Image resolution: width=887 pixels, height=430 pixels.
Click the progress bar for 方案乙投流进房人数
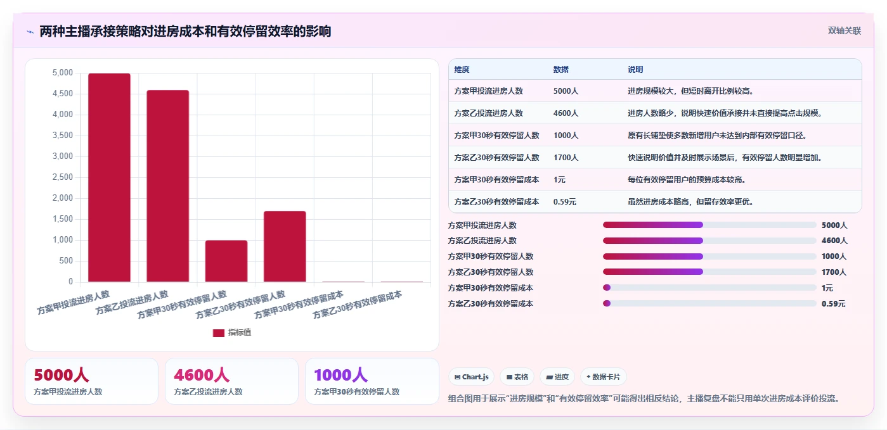point(709,241)
